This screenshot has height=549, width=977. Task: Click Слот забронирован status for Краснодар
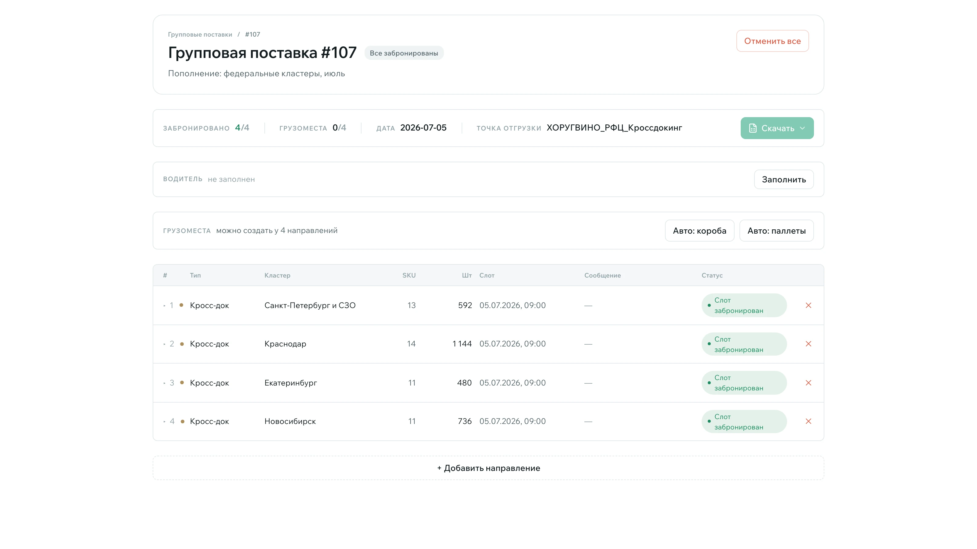744,344
